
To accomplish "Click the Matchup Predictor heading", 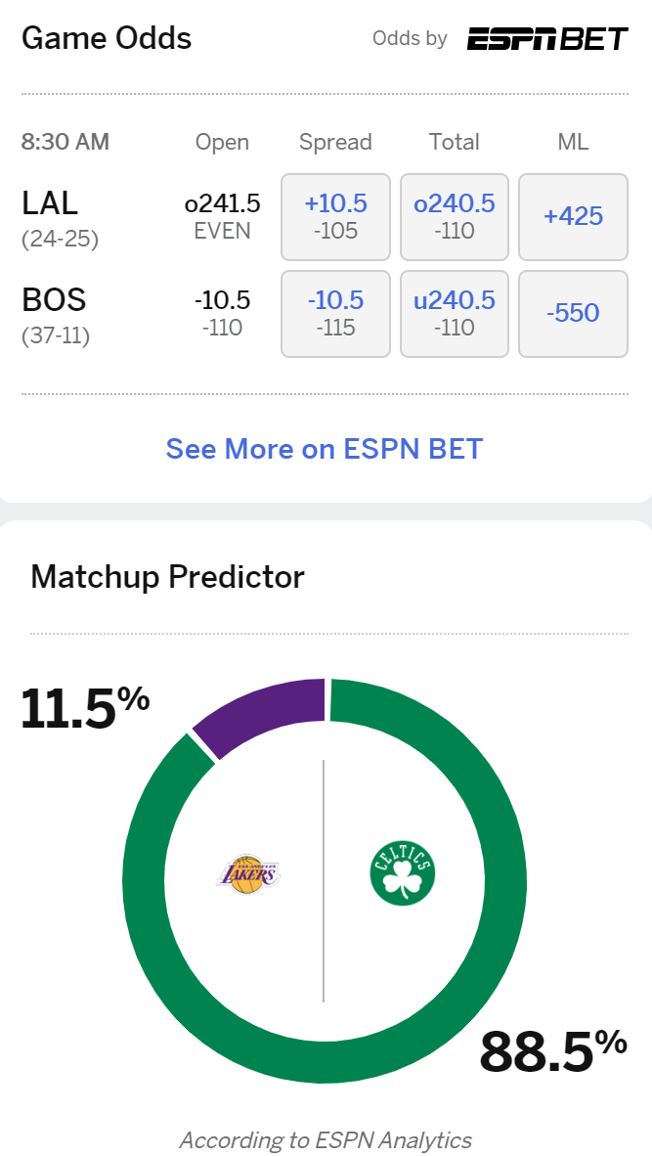I will [x=167, y=576].
